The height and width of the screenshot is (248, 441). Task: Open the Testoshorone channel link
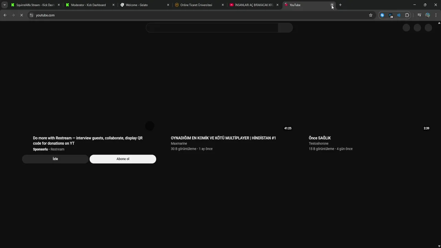click(x=319, y=143)
